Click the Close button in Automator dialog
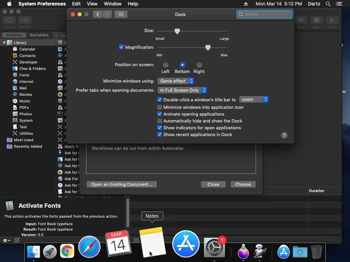 tap(213, 185)
